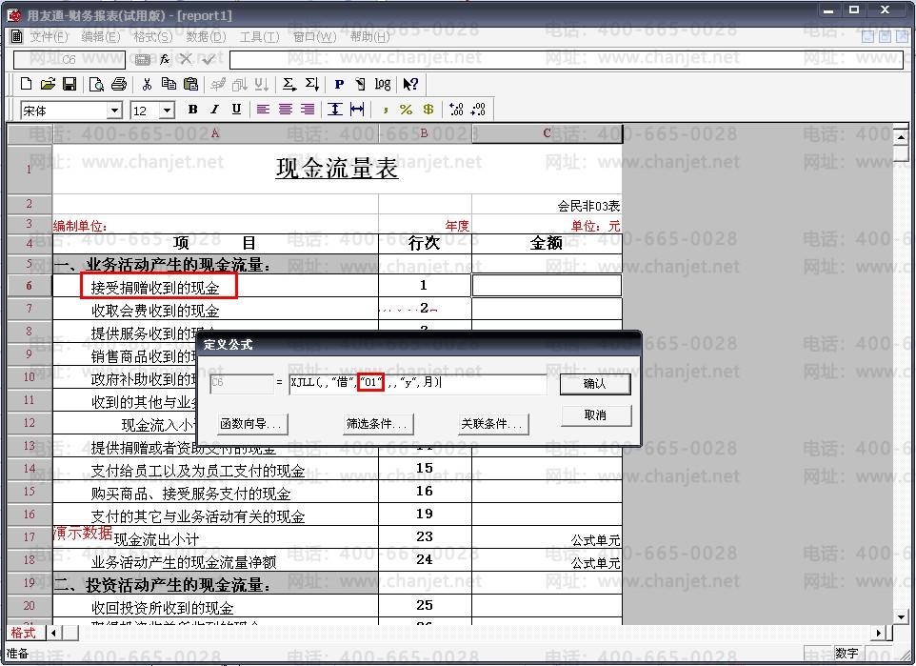Click horizontal scrollbar right arrow
Viewport: 916px width, 666px height.
click(x=881, y=632)
